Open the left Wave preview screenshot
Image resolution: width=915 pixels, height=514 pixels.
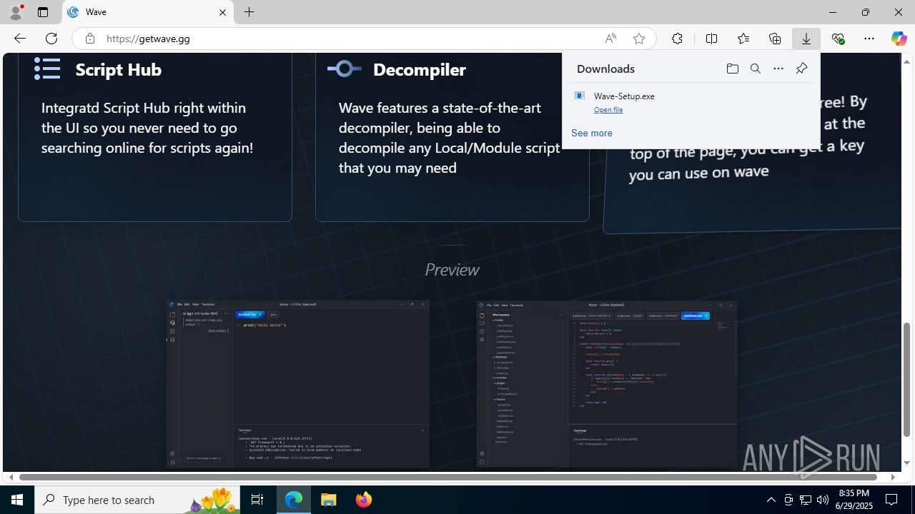pos(298,384)
